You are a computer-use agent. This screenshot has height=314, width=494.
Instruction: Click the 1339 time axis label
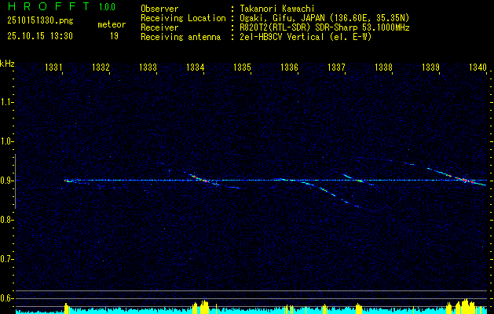(x=430, y=67)
